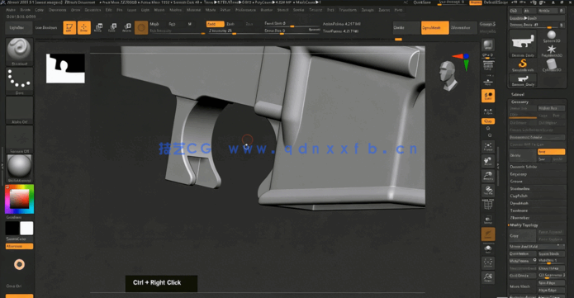This screenshot has height=298, width=574.
Task: Click the round gizmo icon beside Mrgb
Action: coord(141,28)
